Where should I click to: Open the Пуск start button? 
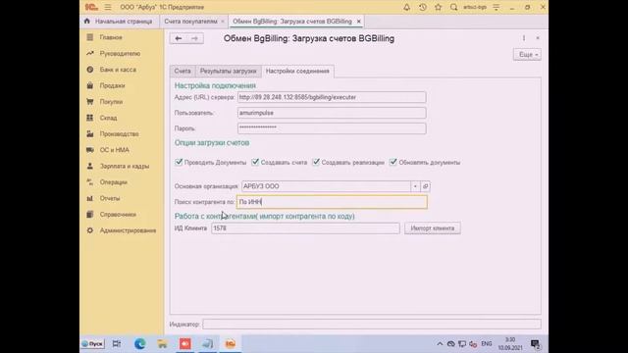tap(92, 344)
